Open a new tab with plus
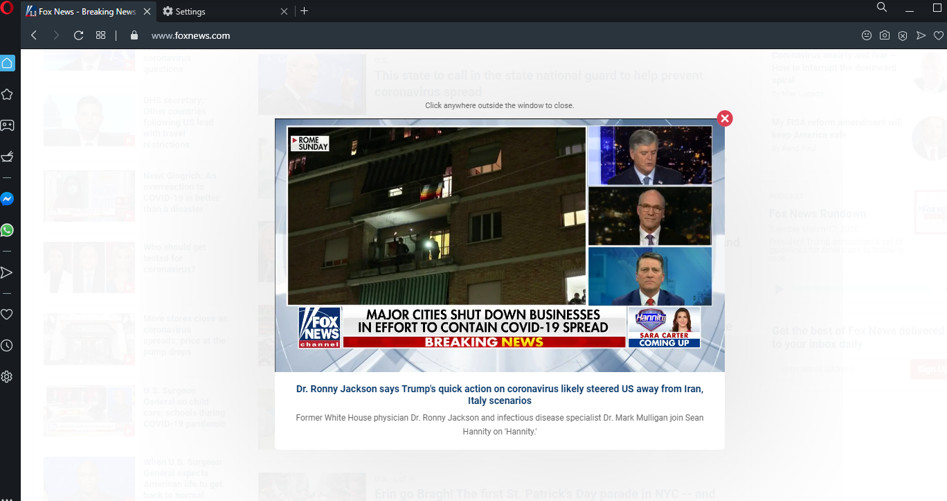Screen dimensions: 947x501 [304, 11]
